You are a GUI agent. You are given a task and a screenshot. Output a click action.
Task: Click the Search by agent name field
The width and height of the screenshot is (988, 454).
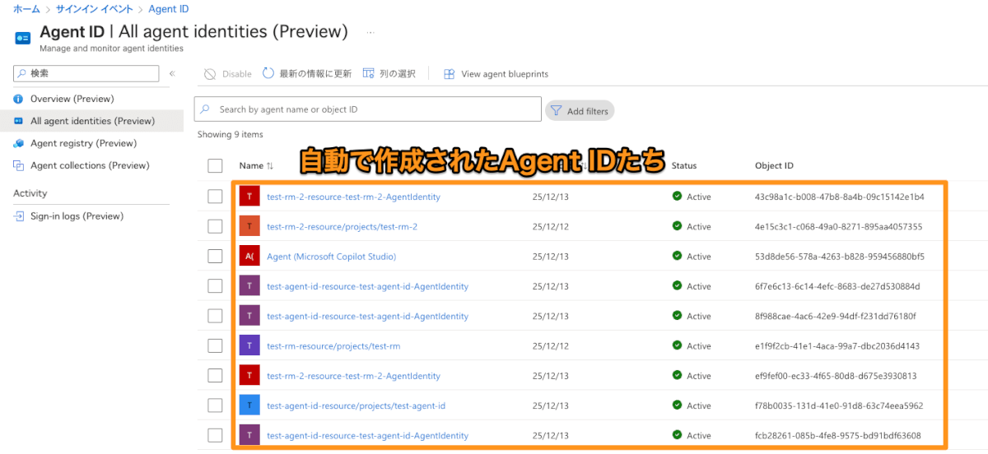tap(368, 109)
